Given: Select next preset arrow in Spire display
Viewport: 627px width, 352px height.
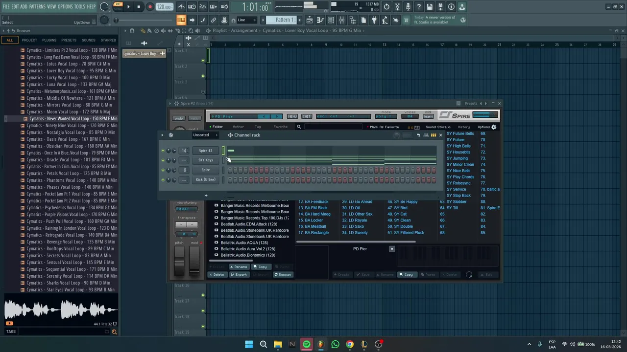Looking at the screenshot, I should point(277,116).
